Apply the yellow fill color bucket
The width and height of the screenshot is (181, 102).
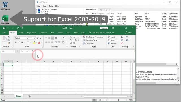click(34, 42)
